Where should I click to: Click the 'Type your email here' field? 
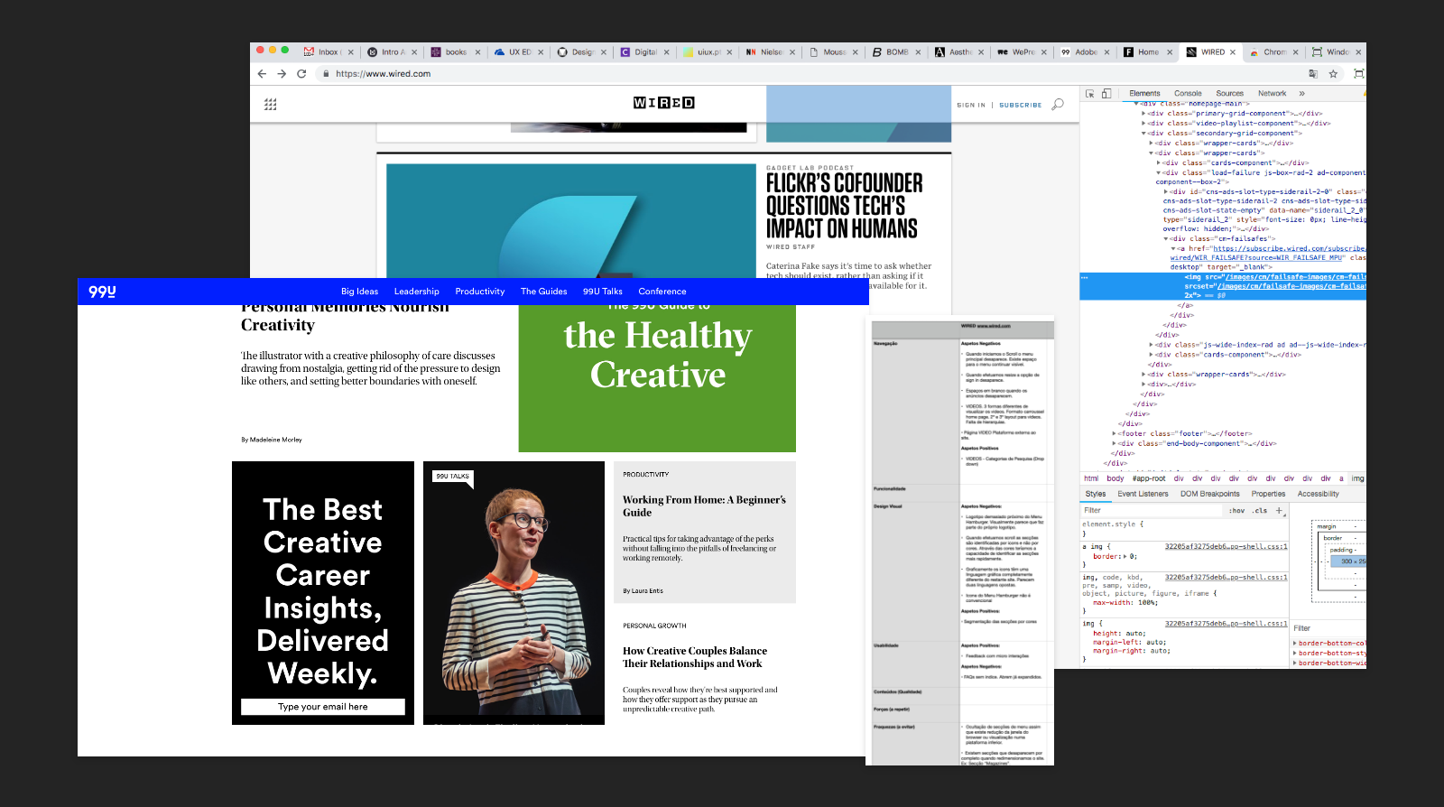click(323, 707)
